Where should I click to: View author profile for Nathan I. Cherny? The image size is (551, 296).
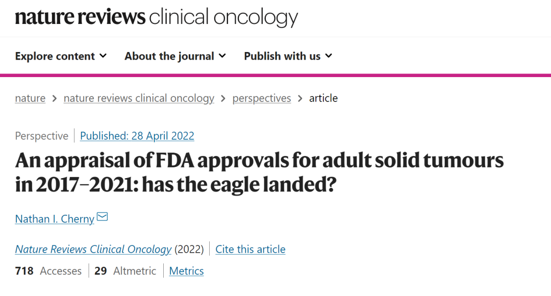(x=54, y=218)
